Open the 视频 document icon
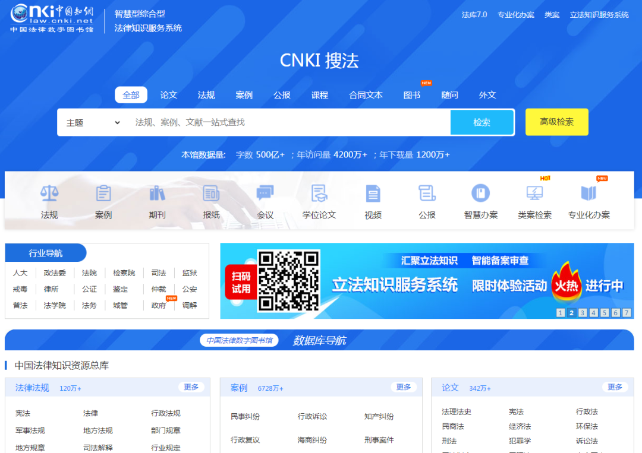642x453 pixels. click(x=373, y=193)
